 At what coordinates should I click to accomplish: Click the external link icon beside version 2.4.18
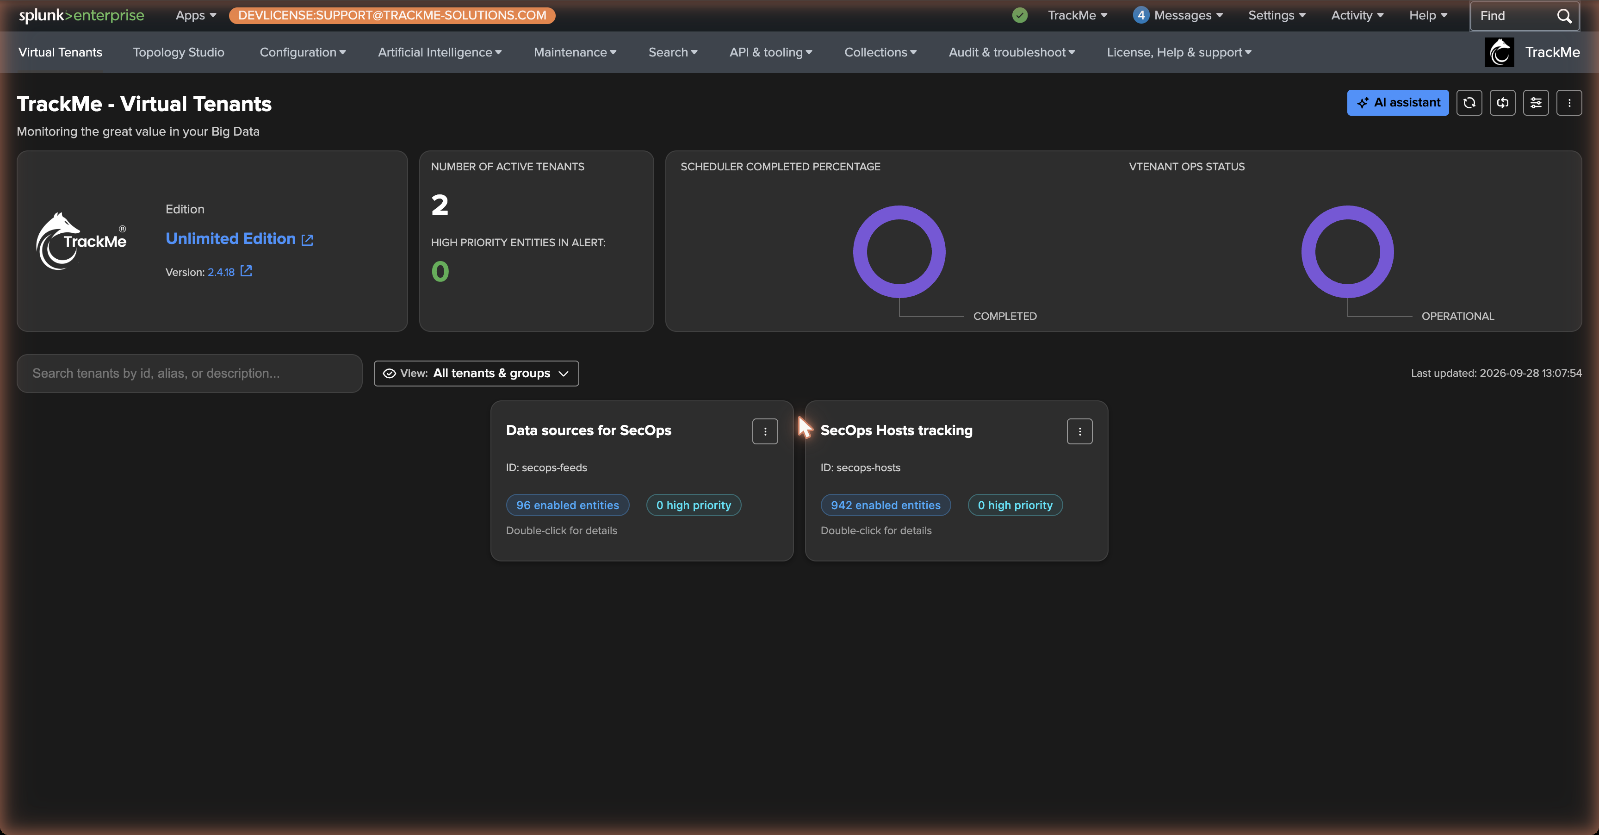[x=247, y=271]
